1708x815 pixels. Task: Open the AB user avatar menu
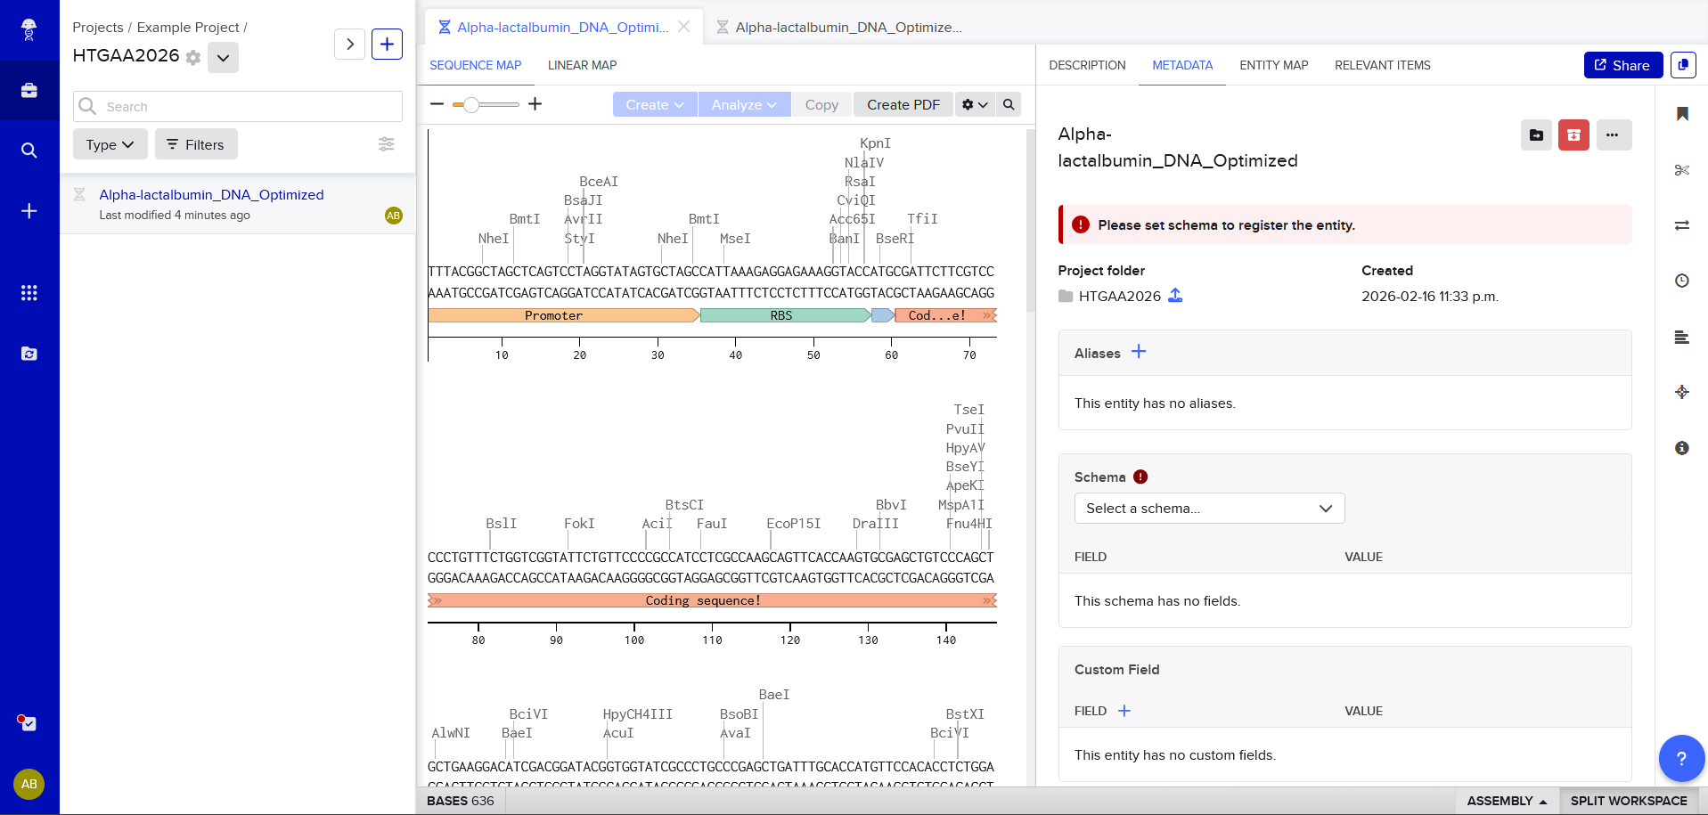tap(29, 784)
